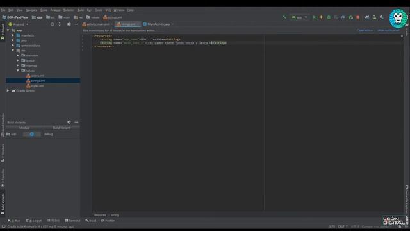Expand the manifests folder

(x=13, y=35)
